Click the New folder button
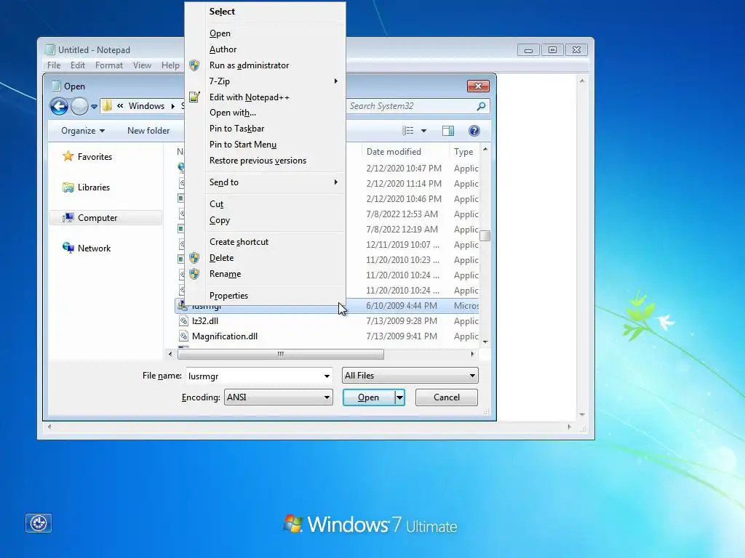The height and width of the screenshot is (558, 745). pyautogui.click(x=148, y=131)
